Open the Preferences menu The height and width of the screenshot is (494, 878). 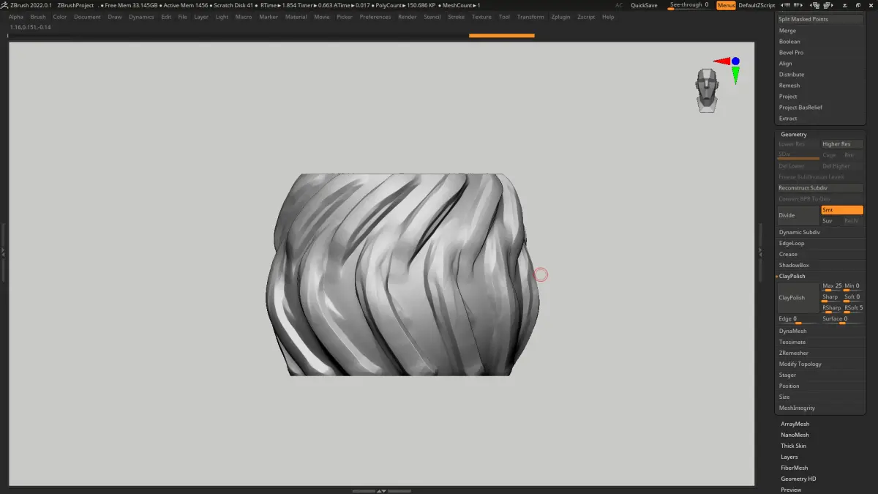(x=375, y=17)
